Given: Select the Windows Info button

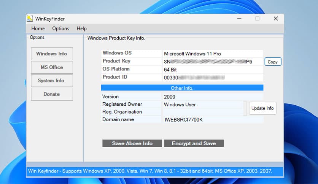Looking at the screenshot, I should 52,54.
